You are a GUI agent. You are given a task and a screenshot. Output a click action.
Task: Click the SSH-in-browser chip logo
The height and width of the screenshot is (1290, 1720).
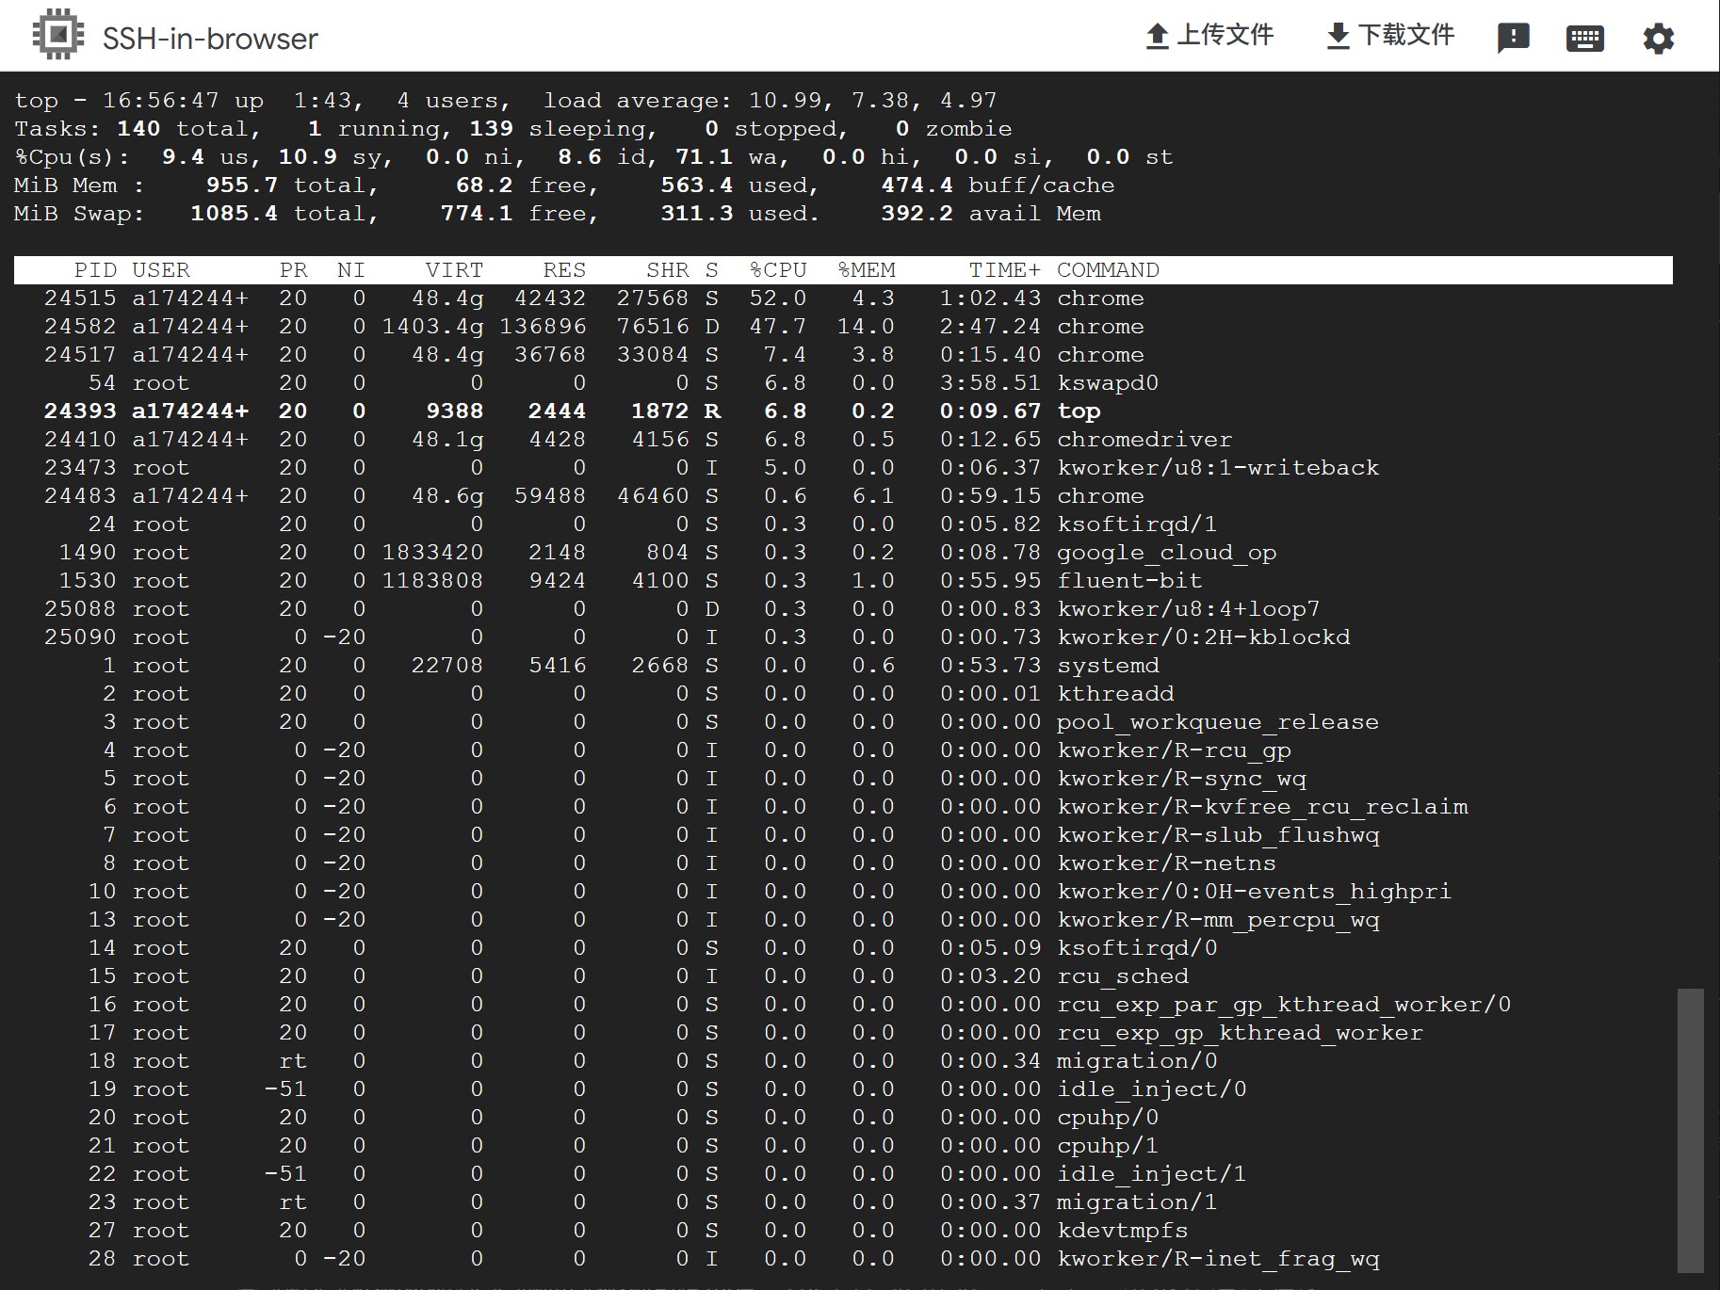coord(57,36)
